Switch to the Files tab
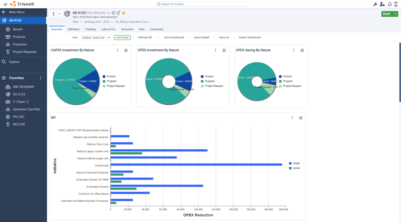Screen dimensions: 401x222 (x=141, y=29)
